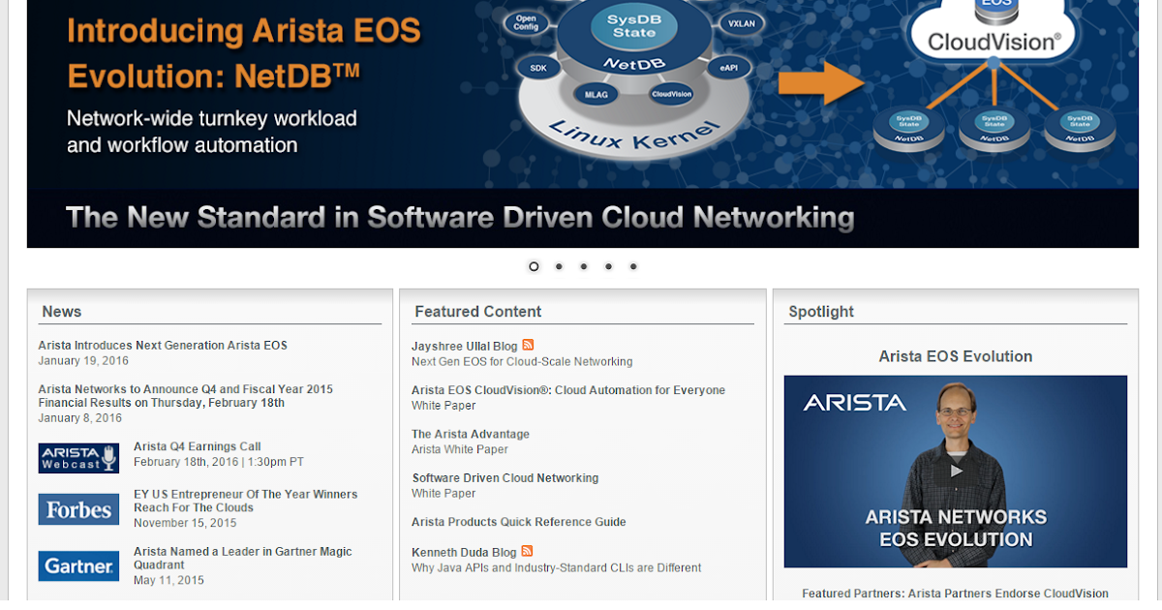Click the Arista EOS Evolution spotlight title
Image resolution: width=1162 pixels, height=610 pixels.
coord(956,356)
